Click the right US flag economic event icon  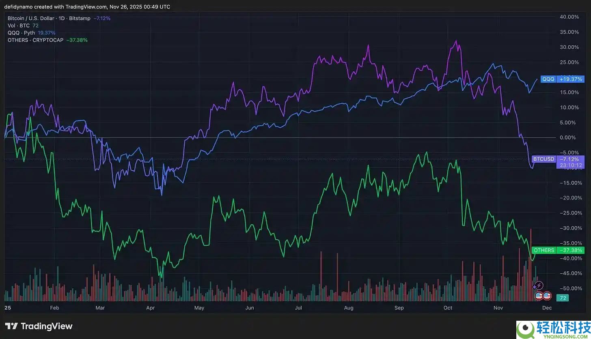(547, 296)
